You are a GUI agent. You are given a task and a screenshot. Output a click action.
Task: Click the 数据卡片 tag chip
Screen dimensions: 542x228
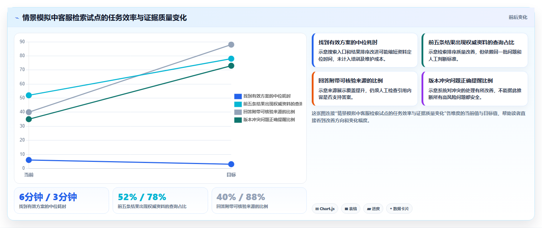(x=399, y=209)
